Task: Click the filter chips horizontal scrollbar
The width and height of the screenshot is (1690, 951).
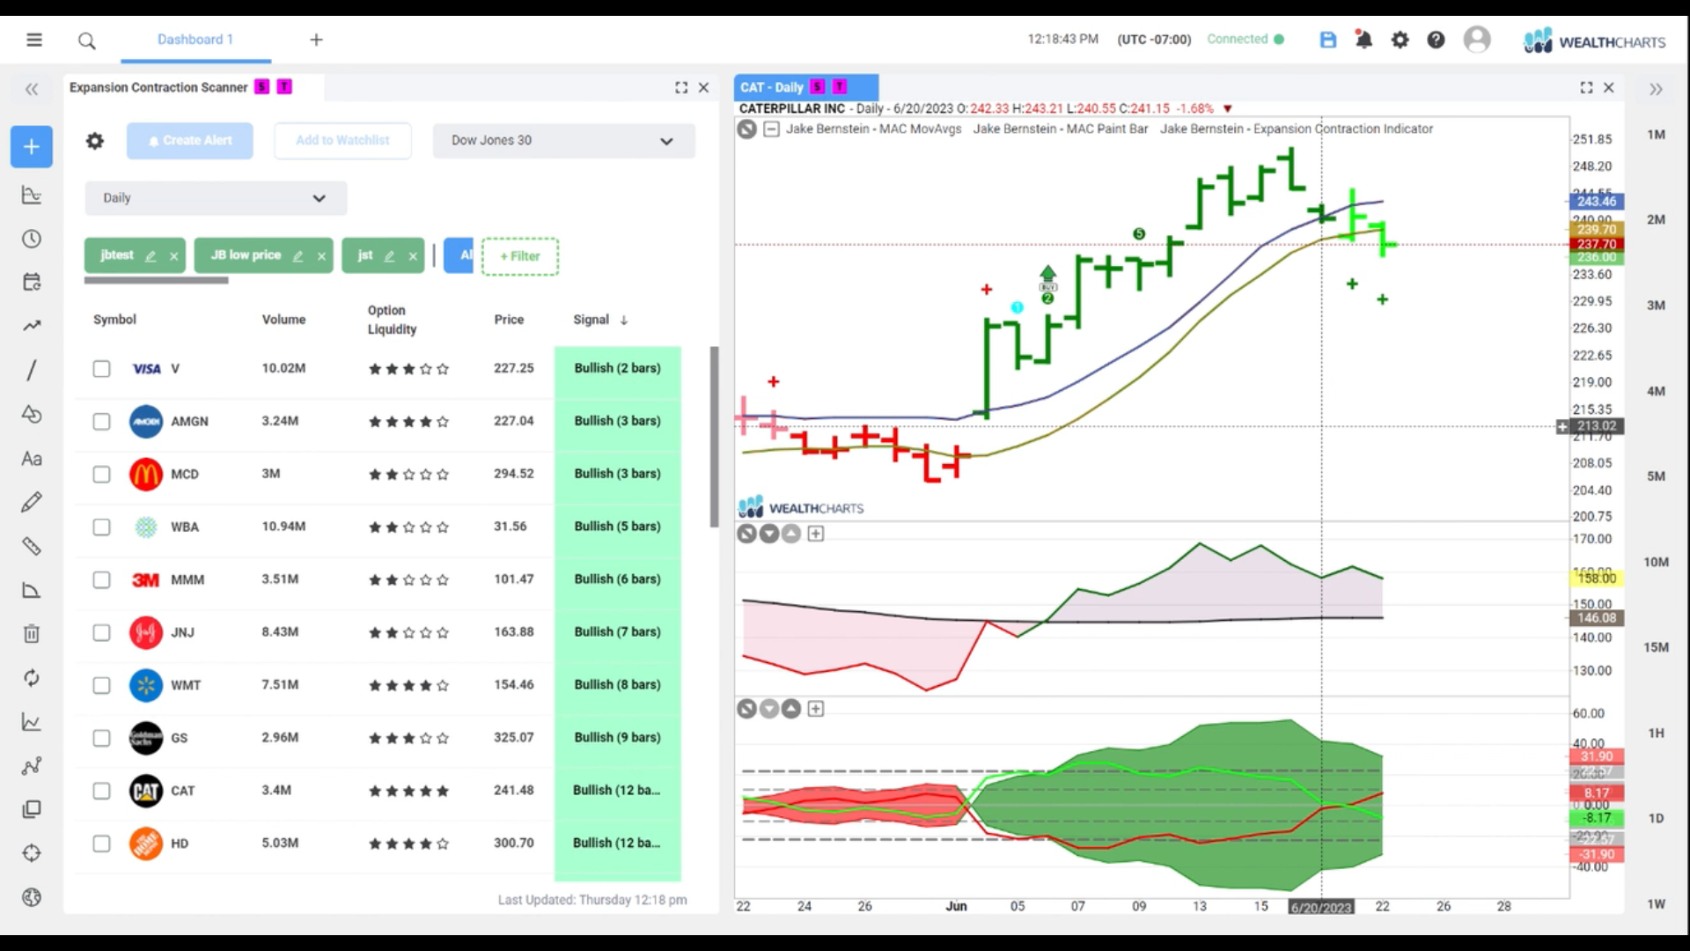Action: click(x=156, y=281)
